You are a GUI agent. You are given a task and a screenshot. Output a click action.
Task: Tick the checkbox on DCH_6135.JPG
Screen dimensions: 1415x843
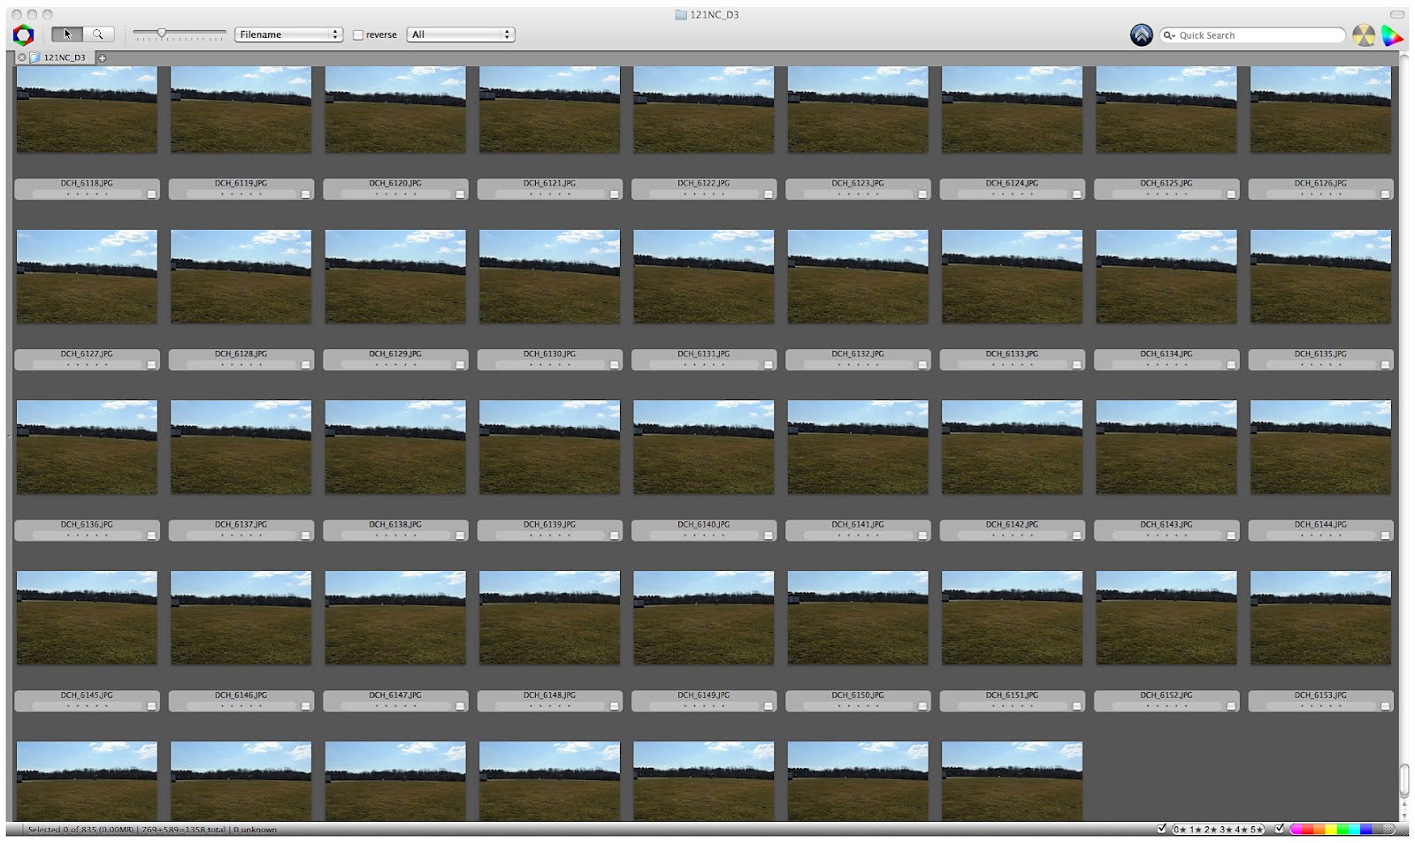point(1385,364)
